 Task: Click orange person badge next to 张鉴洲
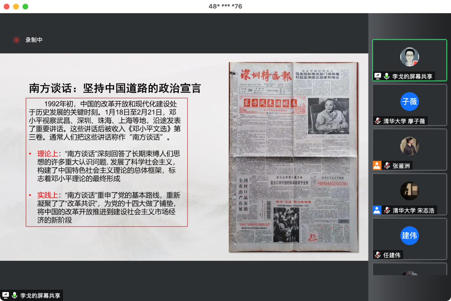coord(377,166)
